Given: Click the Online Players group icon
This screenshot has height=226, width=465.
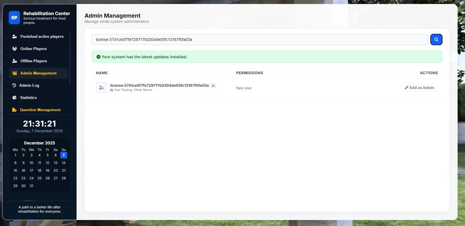Looking at the screenshot, I should [x=15, y=49].
